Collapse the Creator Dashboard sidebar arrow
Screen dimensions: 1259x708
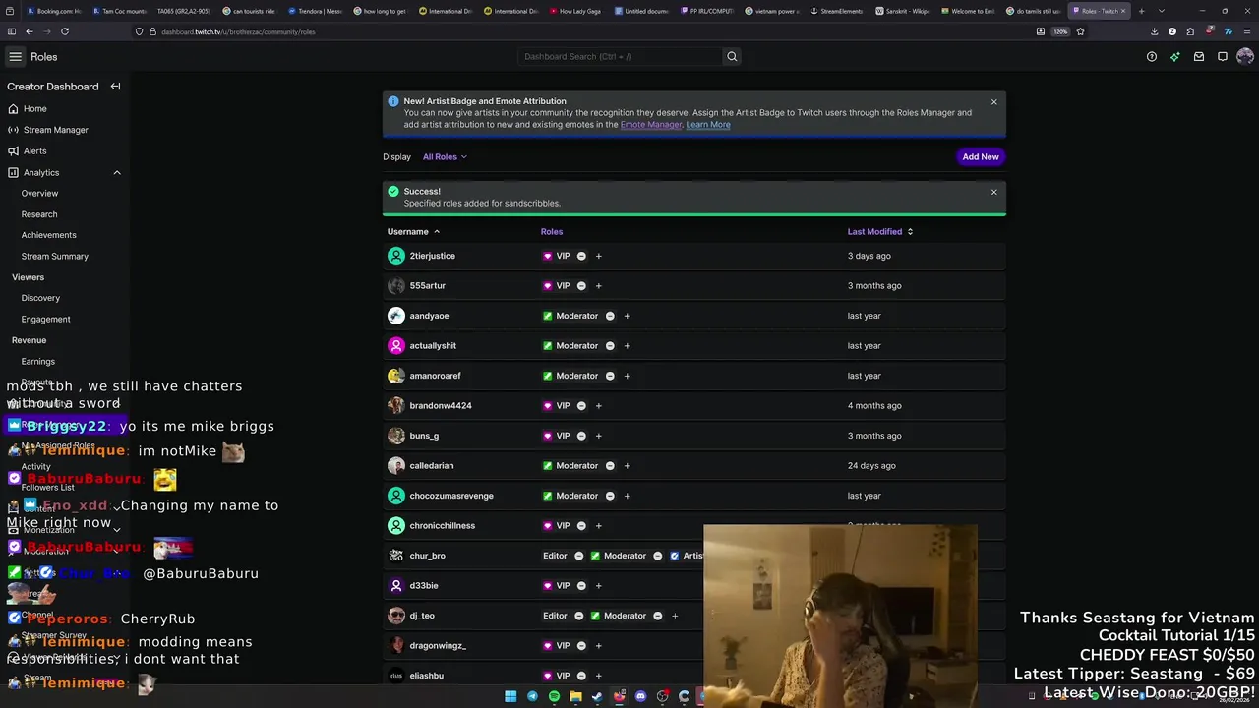(115, 87)
